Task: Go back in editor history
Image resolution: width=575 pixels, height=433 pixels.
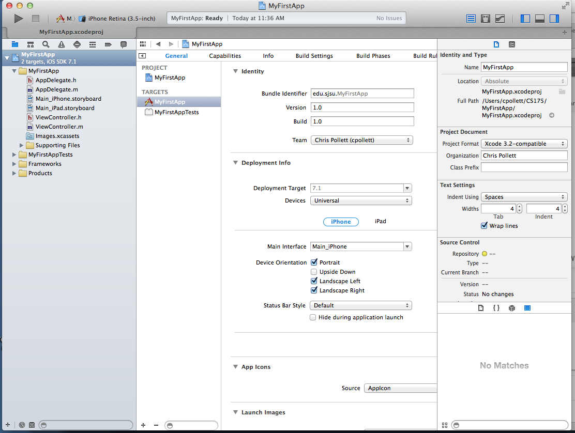Action: 158,44
